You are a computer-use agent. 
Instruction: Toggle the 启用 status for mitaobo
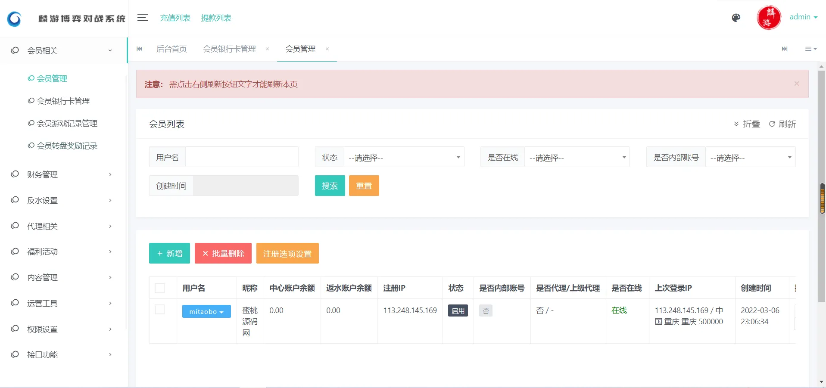[458, 310]
